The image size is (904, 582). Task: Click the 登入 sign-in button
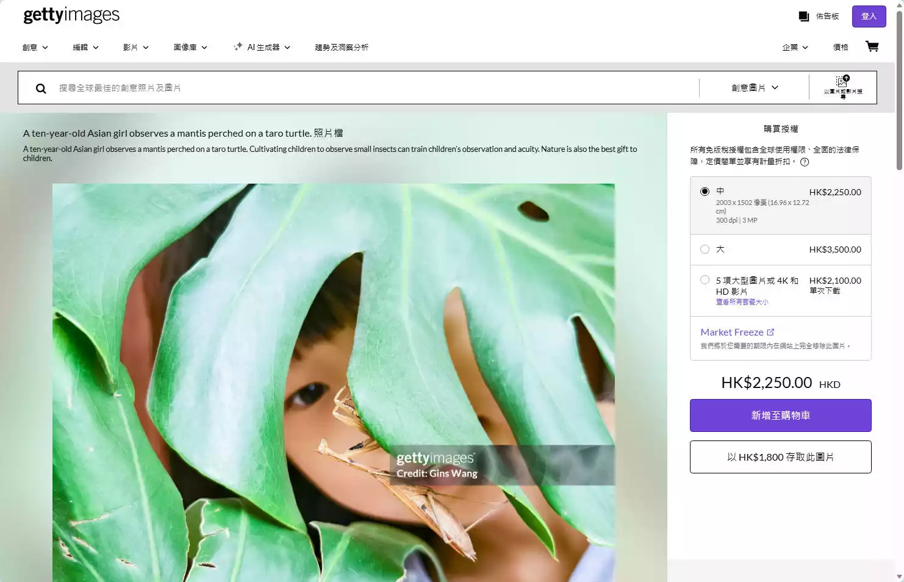click(x=869, y=16)
